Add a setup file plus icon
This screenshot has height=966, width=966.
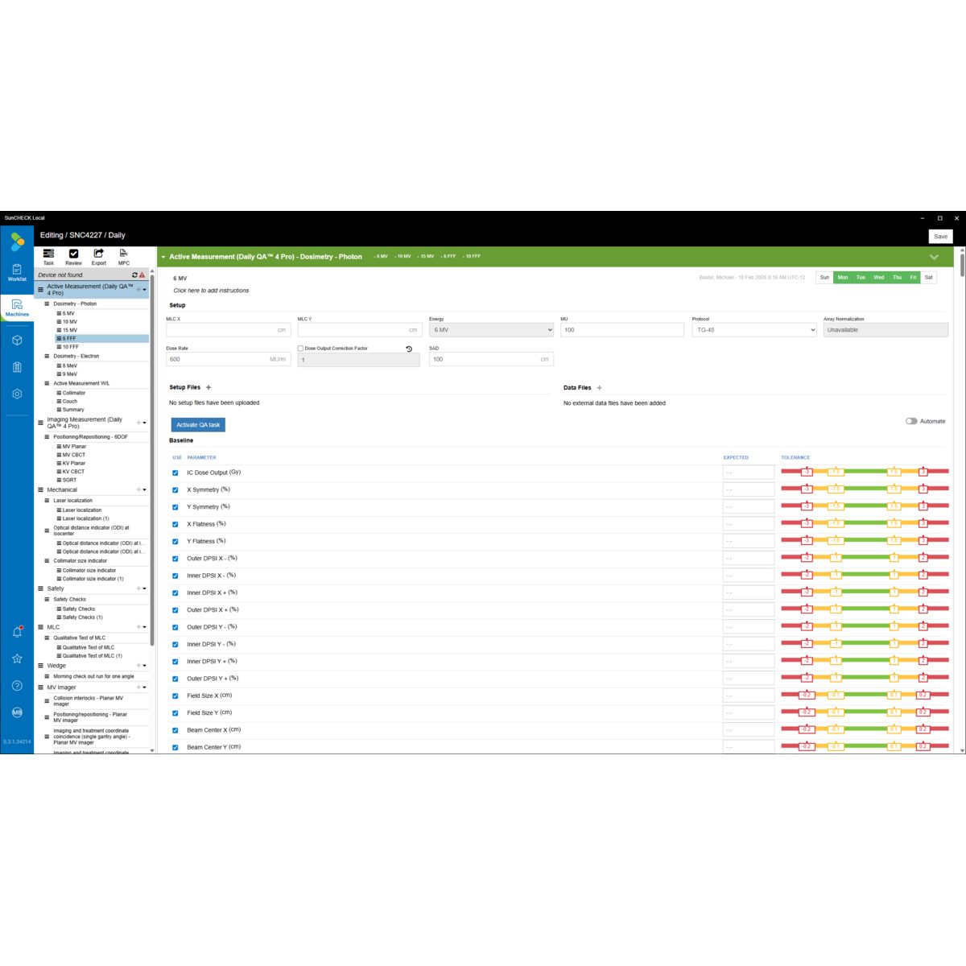pyautogui.click(x=208, y=387)
